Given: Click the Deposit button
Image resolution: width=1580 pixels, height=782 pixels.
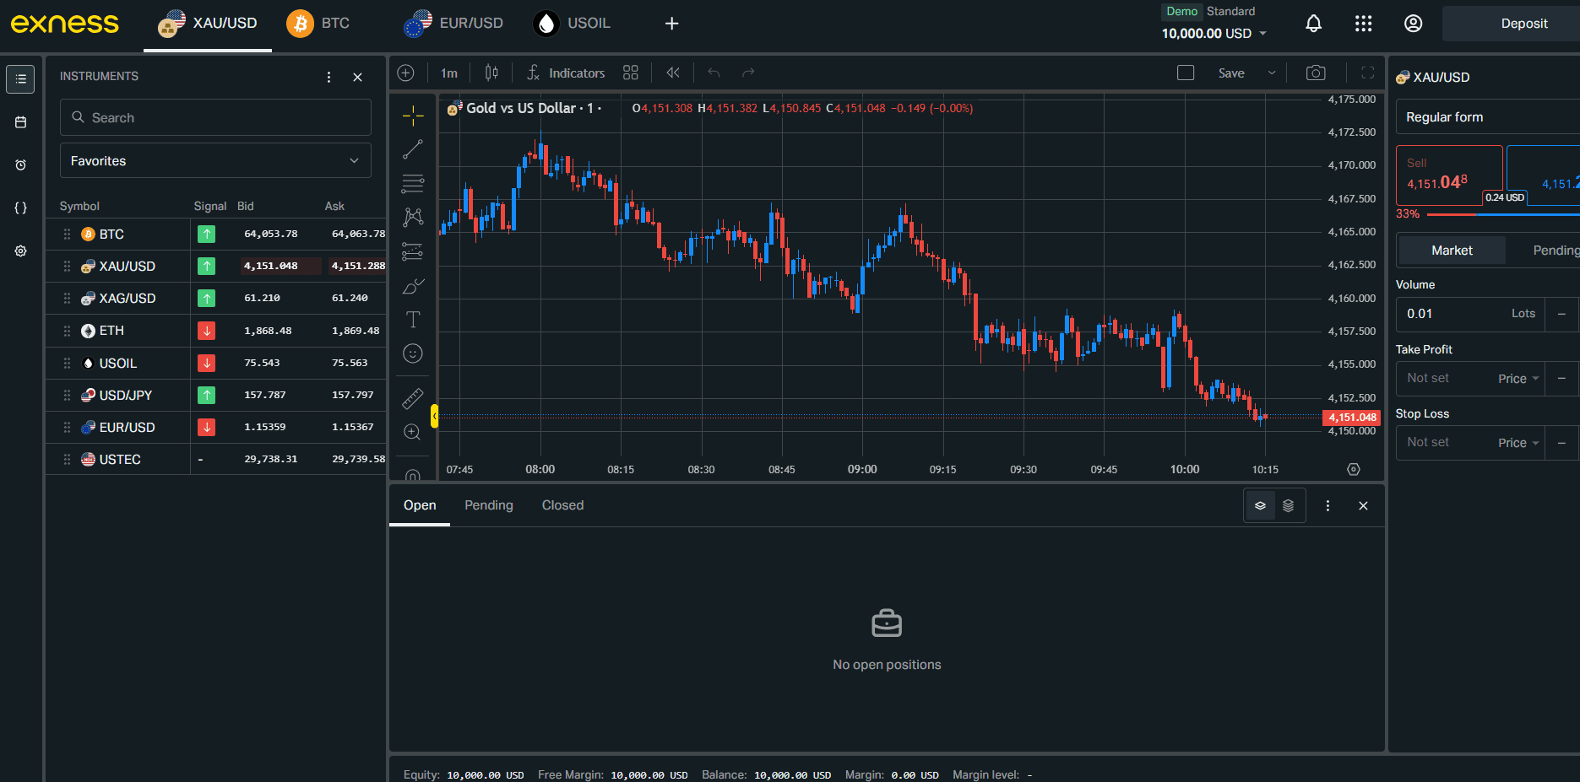Looking at the screenshot, I should coord(1511,24).
